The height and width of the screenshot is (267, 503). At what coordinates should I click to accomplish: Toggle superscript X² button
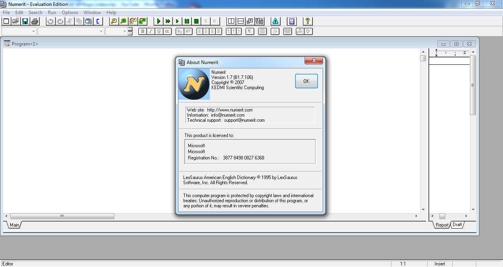coord(188,31)
